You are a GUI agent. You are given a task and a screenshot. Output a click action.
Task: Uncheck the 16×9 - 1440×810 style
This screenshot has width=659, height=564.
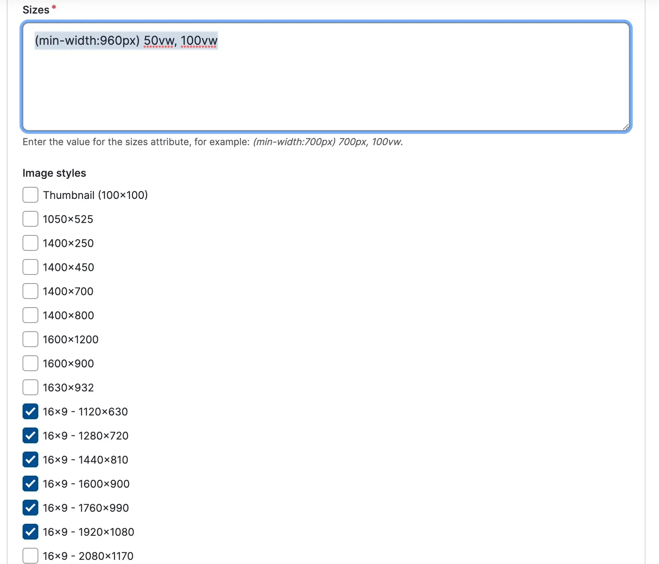(x=30, y=459)
